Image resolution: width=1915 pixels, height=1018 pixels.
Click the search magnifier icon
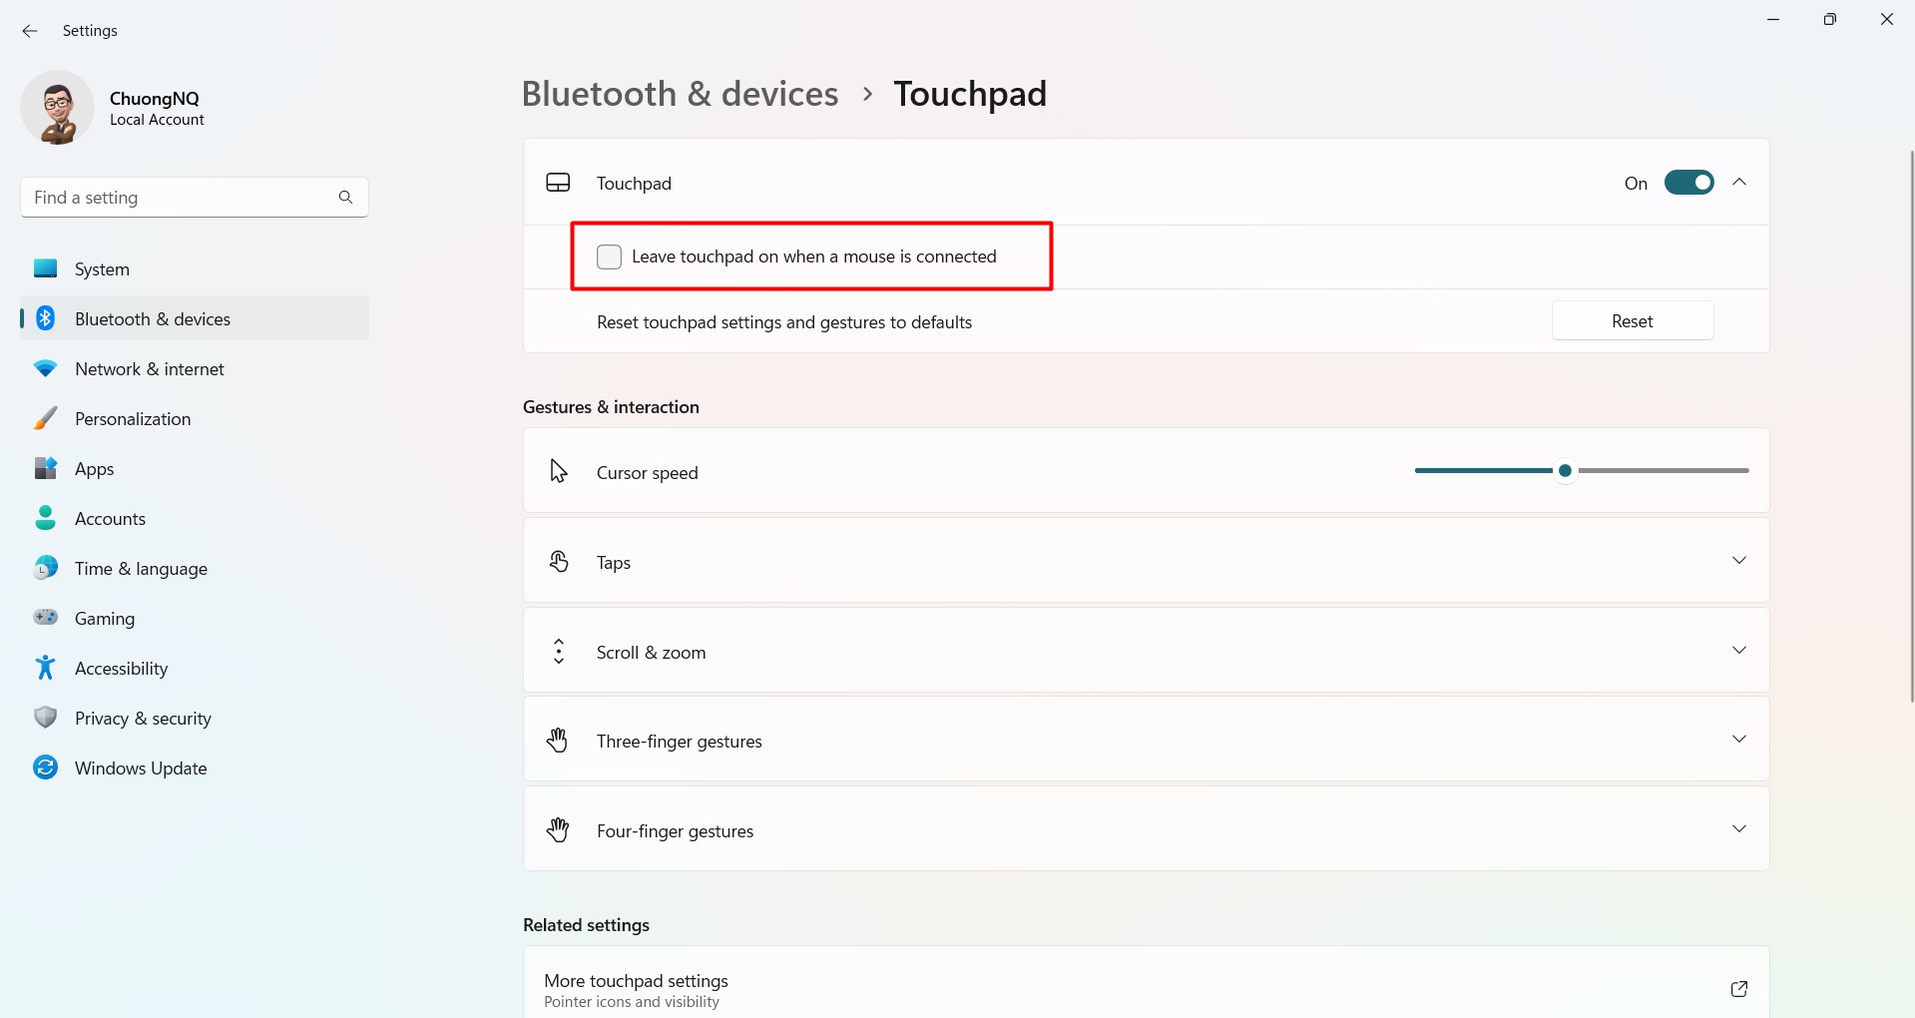coord(345,198)
